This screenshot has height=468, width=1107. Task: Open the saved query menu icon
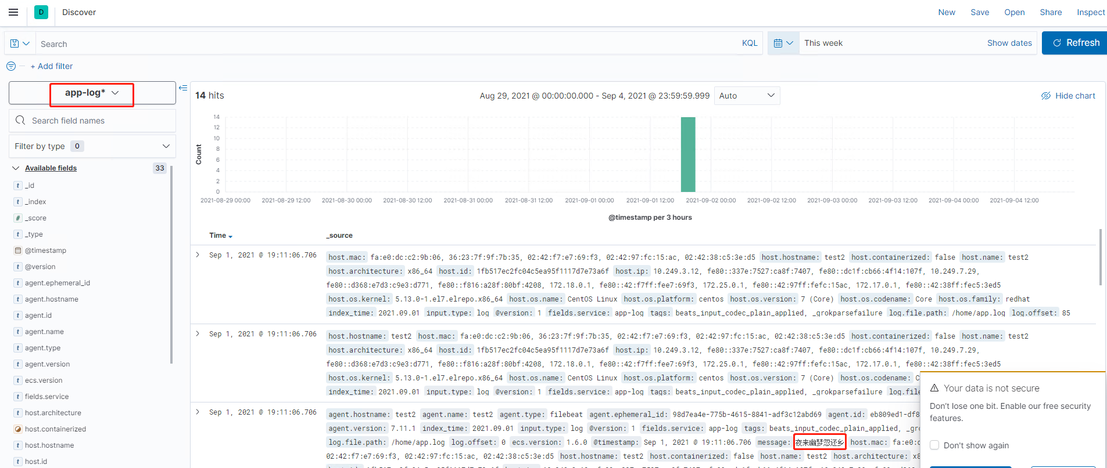[x=20, y=43]
